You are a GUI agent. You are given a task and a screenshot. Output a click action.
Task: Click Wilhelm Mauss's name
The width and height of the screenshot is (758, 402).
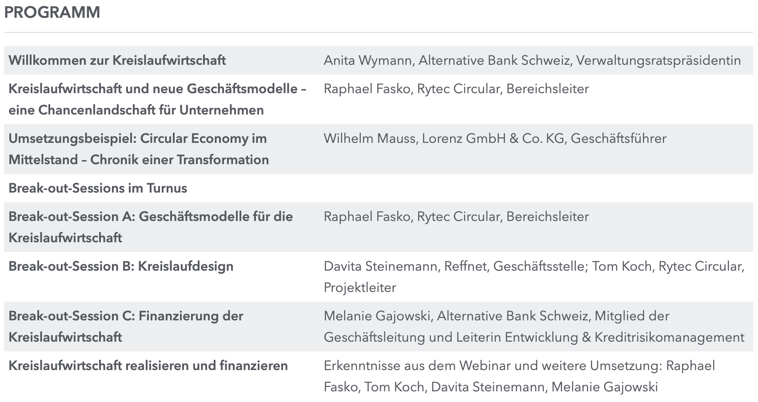[371, 138]
